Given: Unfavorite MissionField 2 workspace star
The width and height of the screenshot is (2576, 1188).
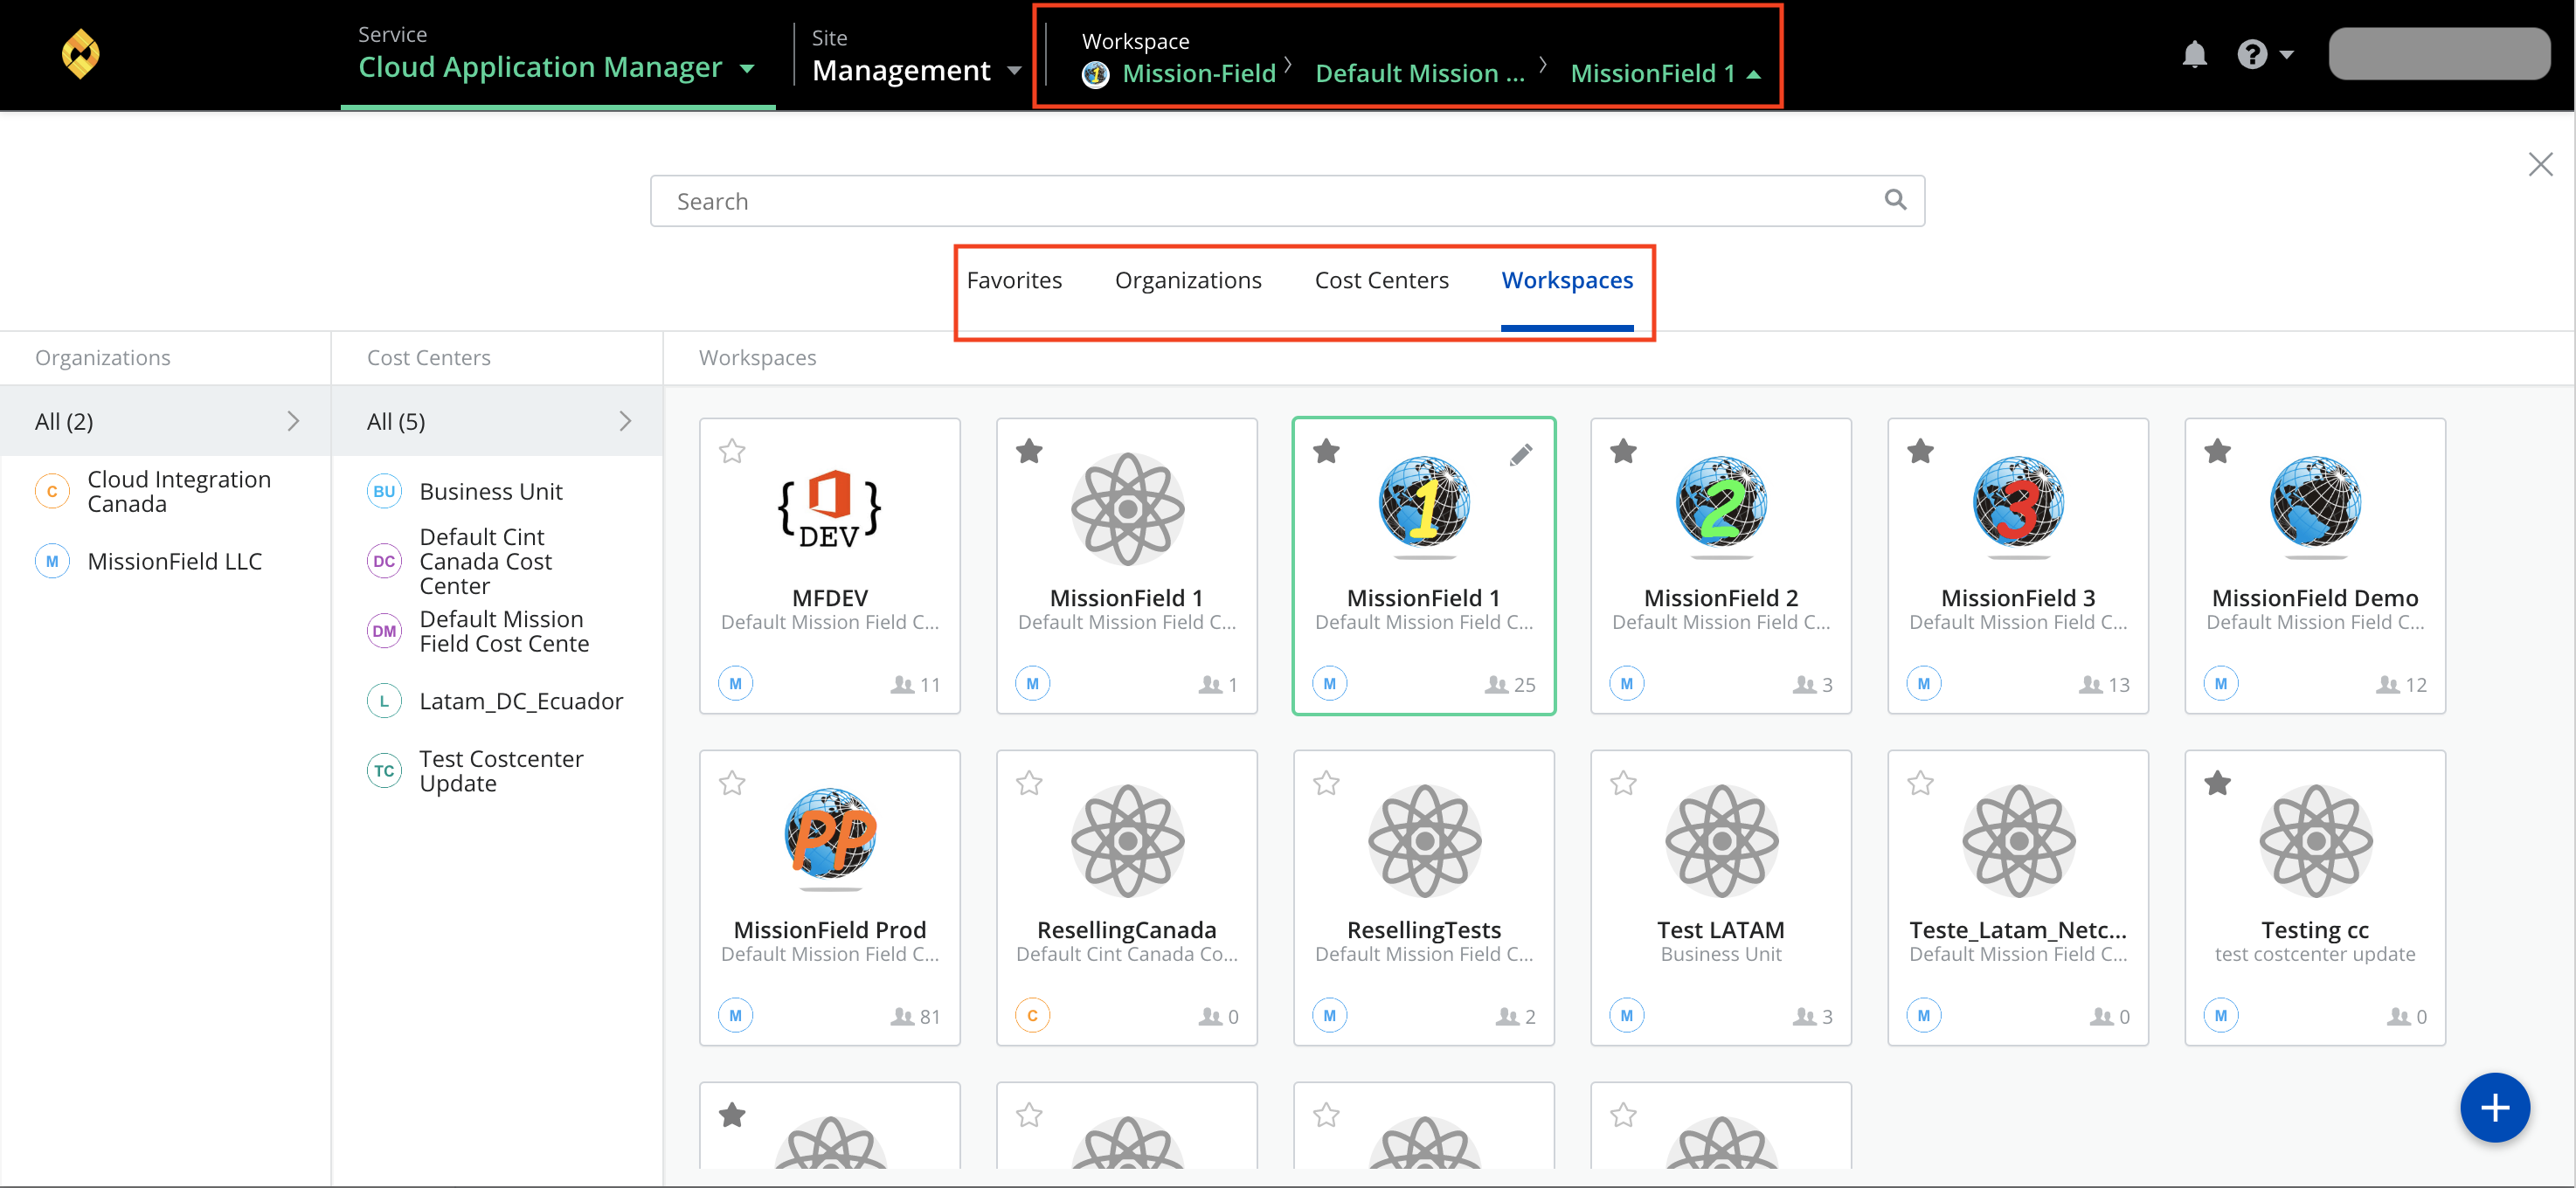Looking at the screenshot, I should (1623, 451).
